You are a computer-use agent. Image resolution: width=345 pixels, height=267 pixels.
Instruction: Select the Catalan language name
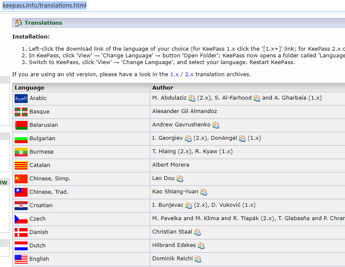point(40,165)
